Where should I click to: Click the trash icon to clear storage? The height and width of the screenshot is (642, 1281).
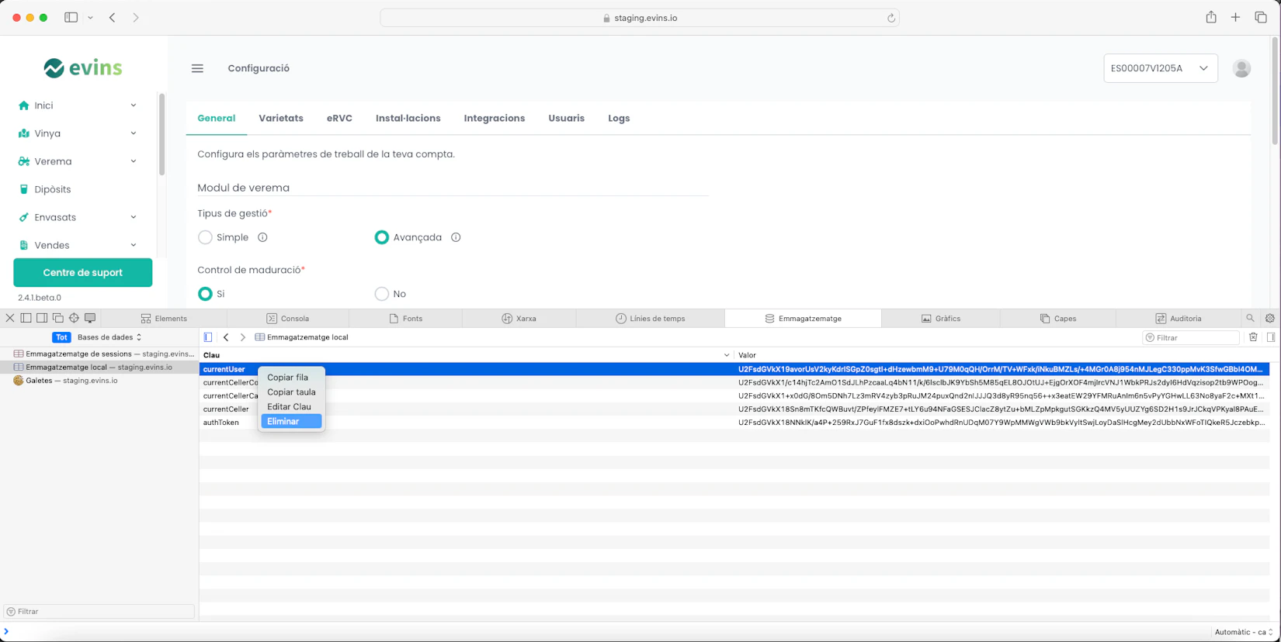pos(1253,337)
